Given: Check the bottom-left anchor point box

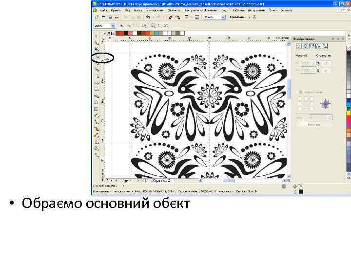Looking at the screenshot, I should coord(300,109).
